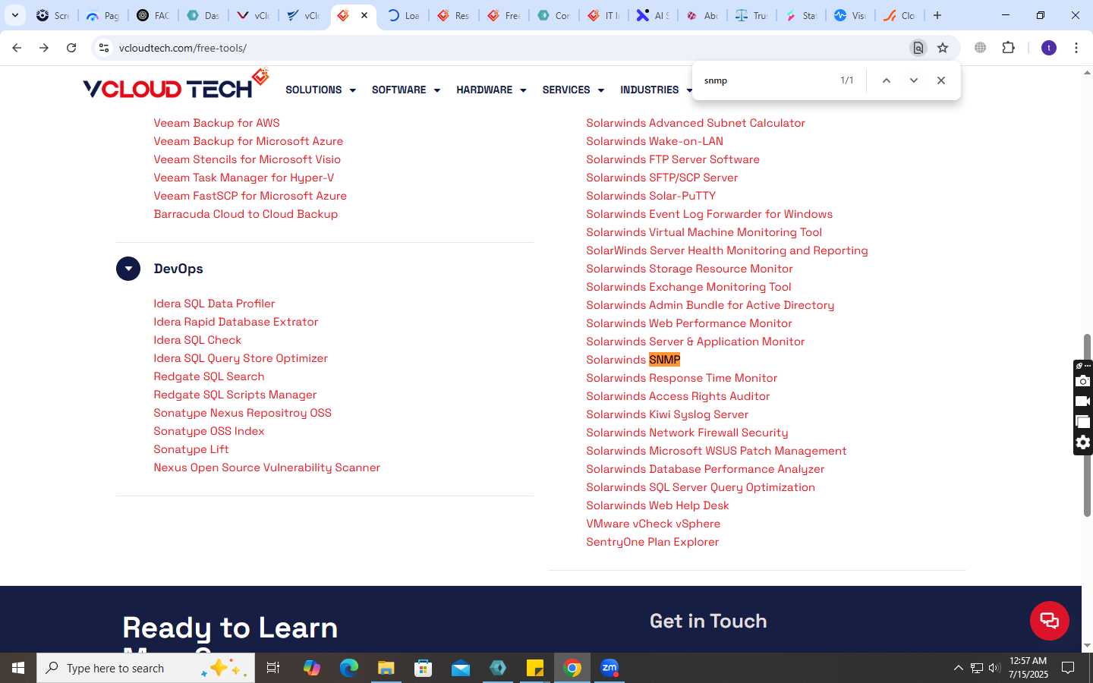The image size is (1093, 683).
Task: Expand the SERVICES menu
Action: (x=573, y=90)
